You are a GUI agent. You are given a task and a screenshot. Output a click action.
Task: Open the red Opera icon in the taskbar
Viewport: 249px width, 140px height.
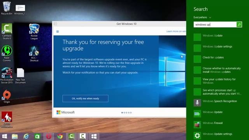point(49,136)
